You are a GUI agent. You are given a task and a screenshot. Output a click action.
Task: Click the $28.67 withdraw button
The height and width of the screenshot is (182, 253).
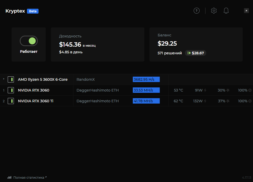point(195,53)
